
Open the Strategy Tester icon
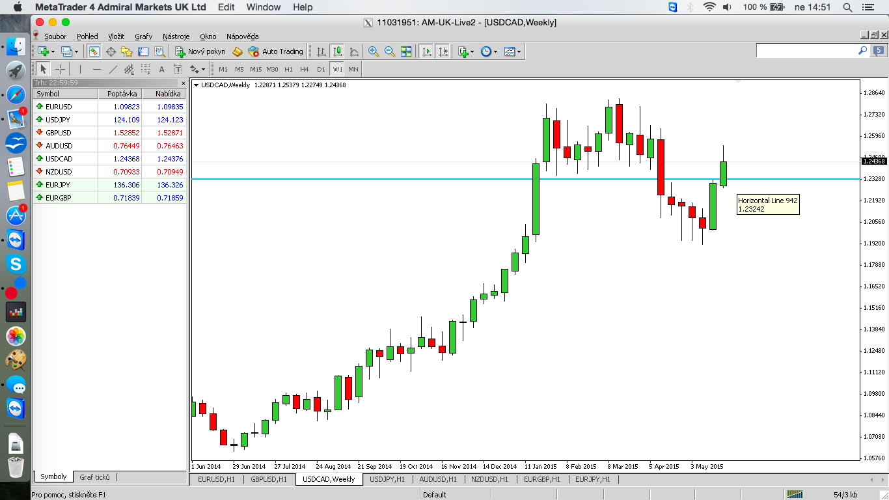(159, 51)
